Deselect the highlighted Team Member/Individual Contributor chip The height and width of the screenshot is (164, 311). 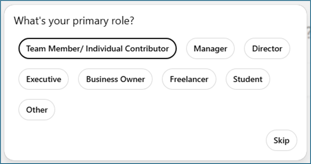pyautogui.click(x=97, y=49)
